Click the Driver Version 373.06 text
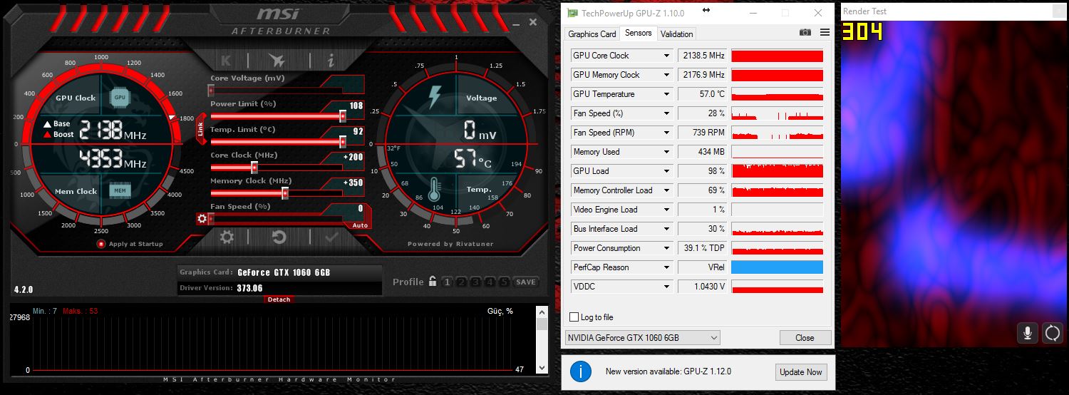Image resolution: width=1069 pixels, height=395 pixels. [250, 288]
